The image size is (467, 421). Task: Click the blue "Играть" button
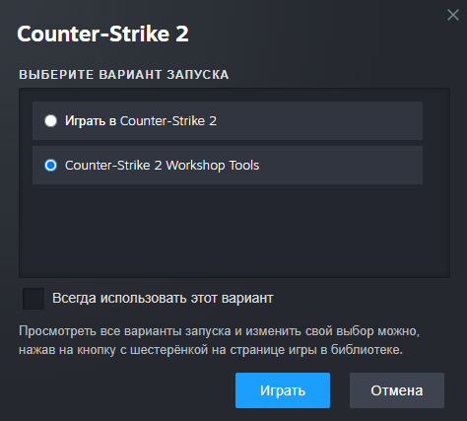(x=283, y=390)
